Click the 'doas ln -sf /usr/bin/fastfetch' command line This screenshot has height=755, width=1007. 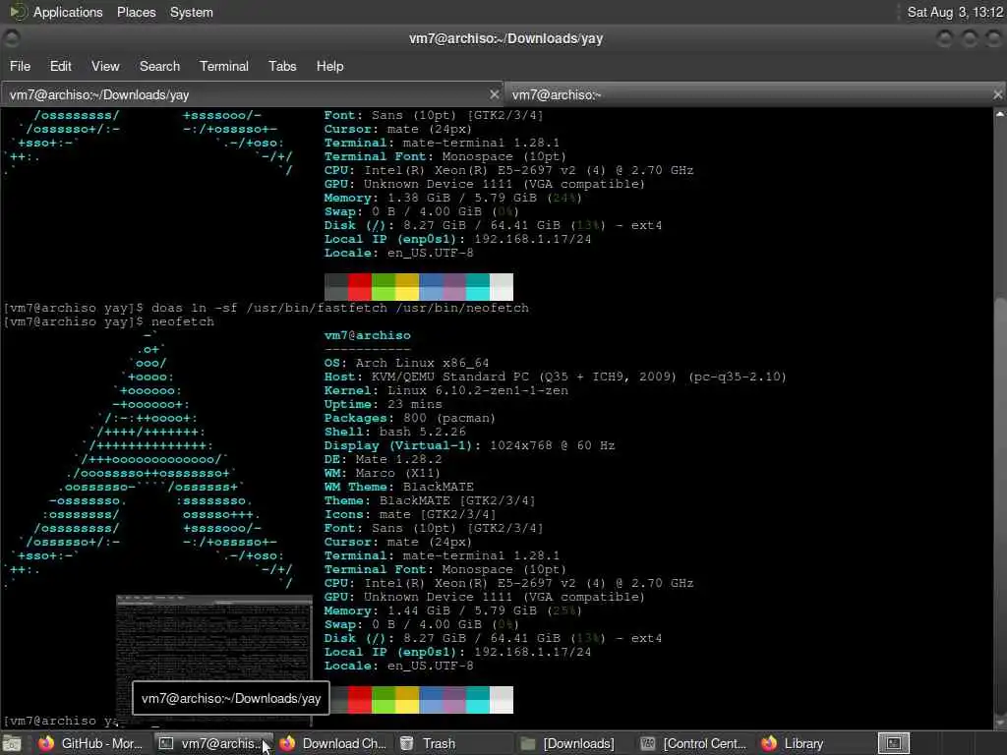click(266, 308)
